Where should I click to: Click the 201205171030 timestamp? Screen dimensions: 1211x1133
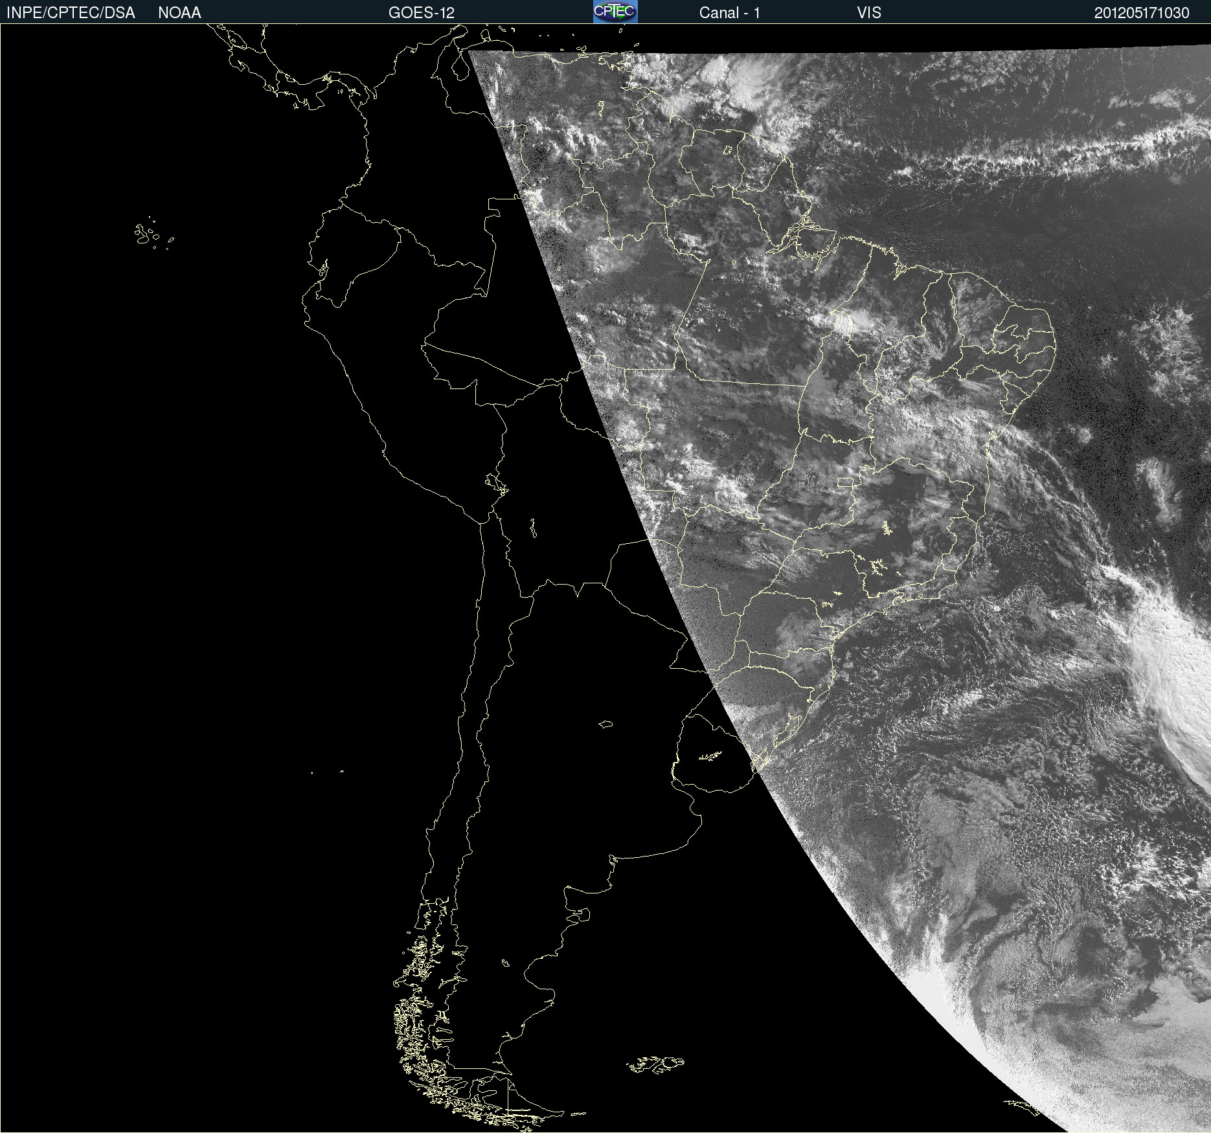coord(1142,13)
